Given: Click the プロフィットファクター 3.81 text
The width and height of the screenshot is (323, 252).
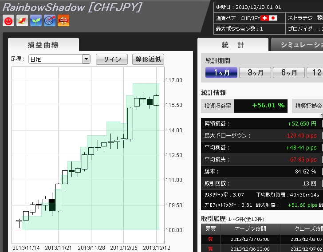Looking at the screenshot, I should [x=228, y=205].
